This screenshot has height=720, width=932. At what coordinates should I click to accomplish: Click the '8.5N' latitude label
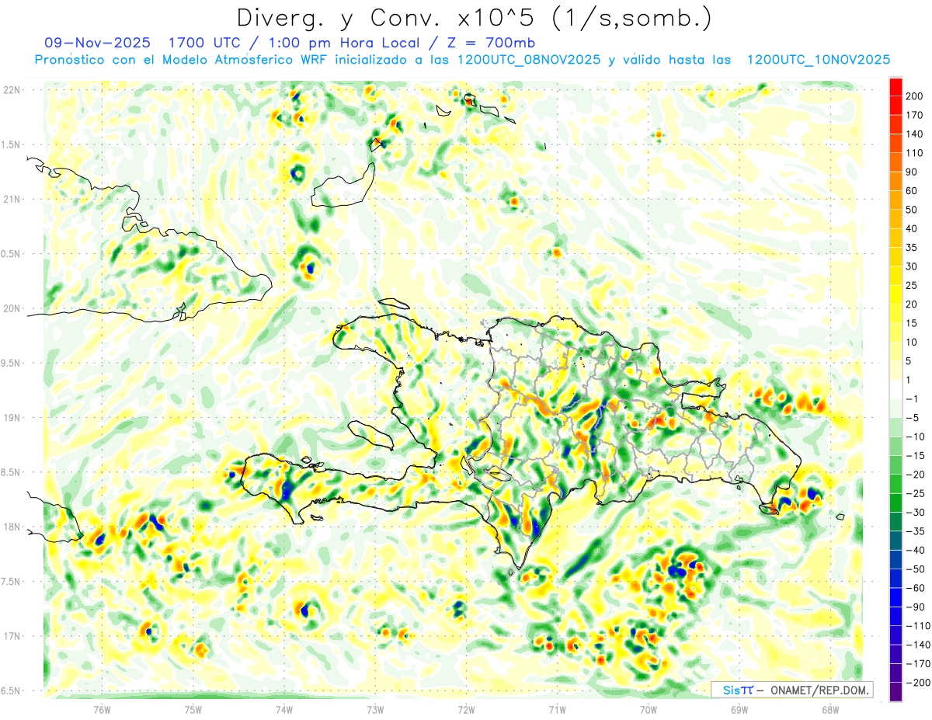[x=12, y=472]
